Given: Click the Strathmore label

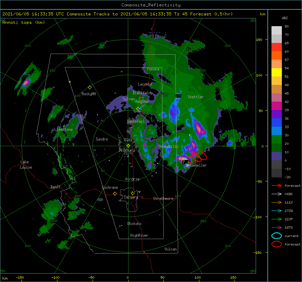Looking at the screenshot, I should (x=163, y=199).
